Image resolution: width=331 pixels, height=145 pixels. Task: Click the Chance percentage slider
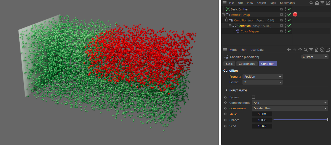point(301,120)
